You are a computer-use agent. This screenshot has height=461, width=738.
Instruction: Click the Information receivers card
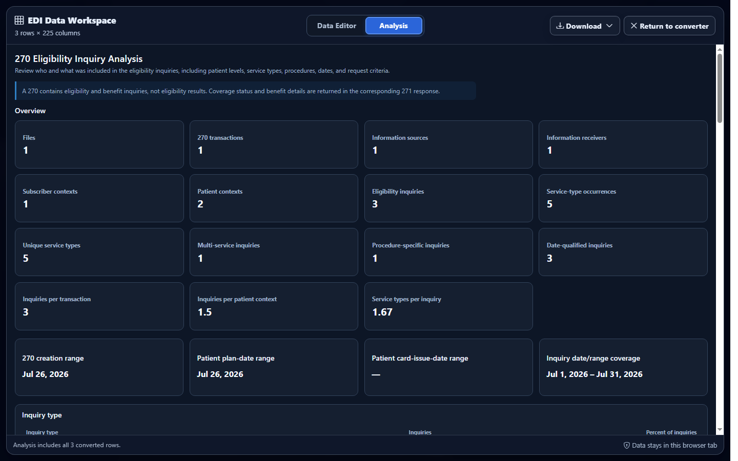click(x=623, y=144)
